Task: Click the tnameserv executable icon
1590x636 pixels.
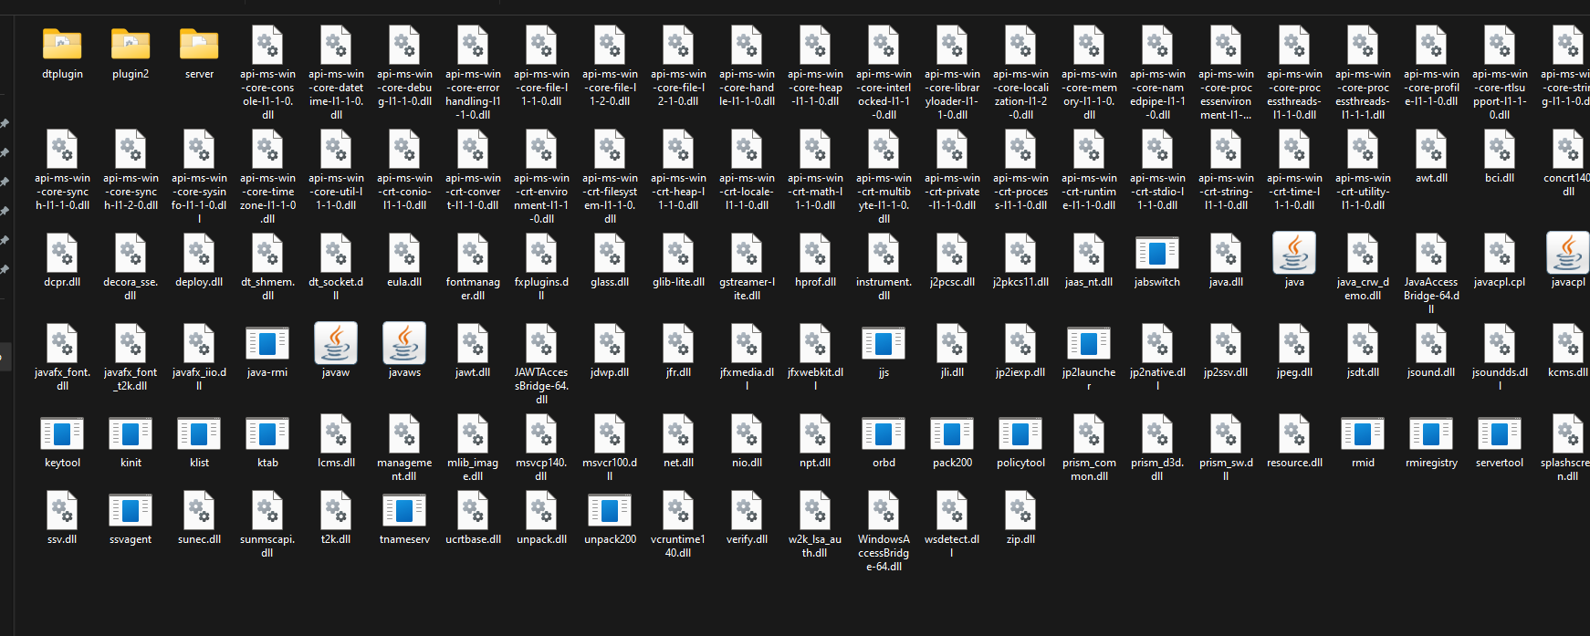Action: tap(404, 510)
